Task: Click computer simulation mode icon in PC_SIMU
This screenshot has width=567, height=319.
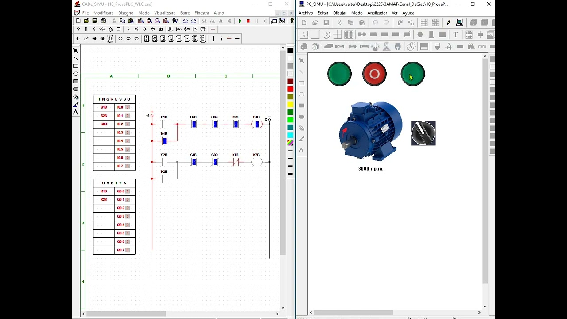Action: (459, 23)
